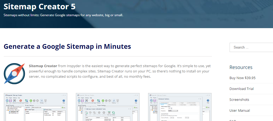Image resolution: width=273 pixels, height=121 pixels.
Task: Open the main window screenshot thumbnail
Action: click(35, 107)
